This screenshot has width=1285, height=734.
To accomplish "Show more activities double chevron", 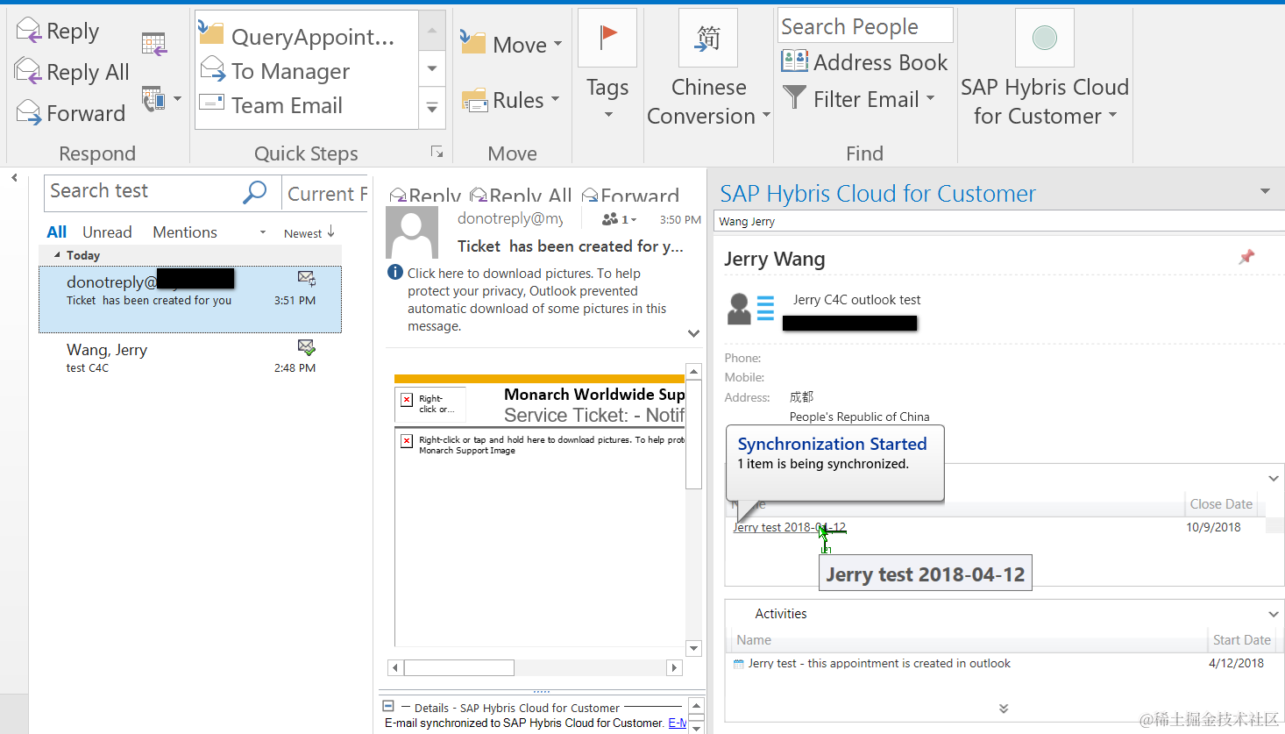I will 1004,709.
